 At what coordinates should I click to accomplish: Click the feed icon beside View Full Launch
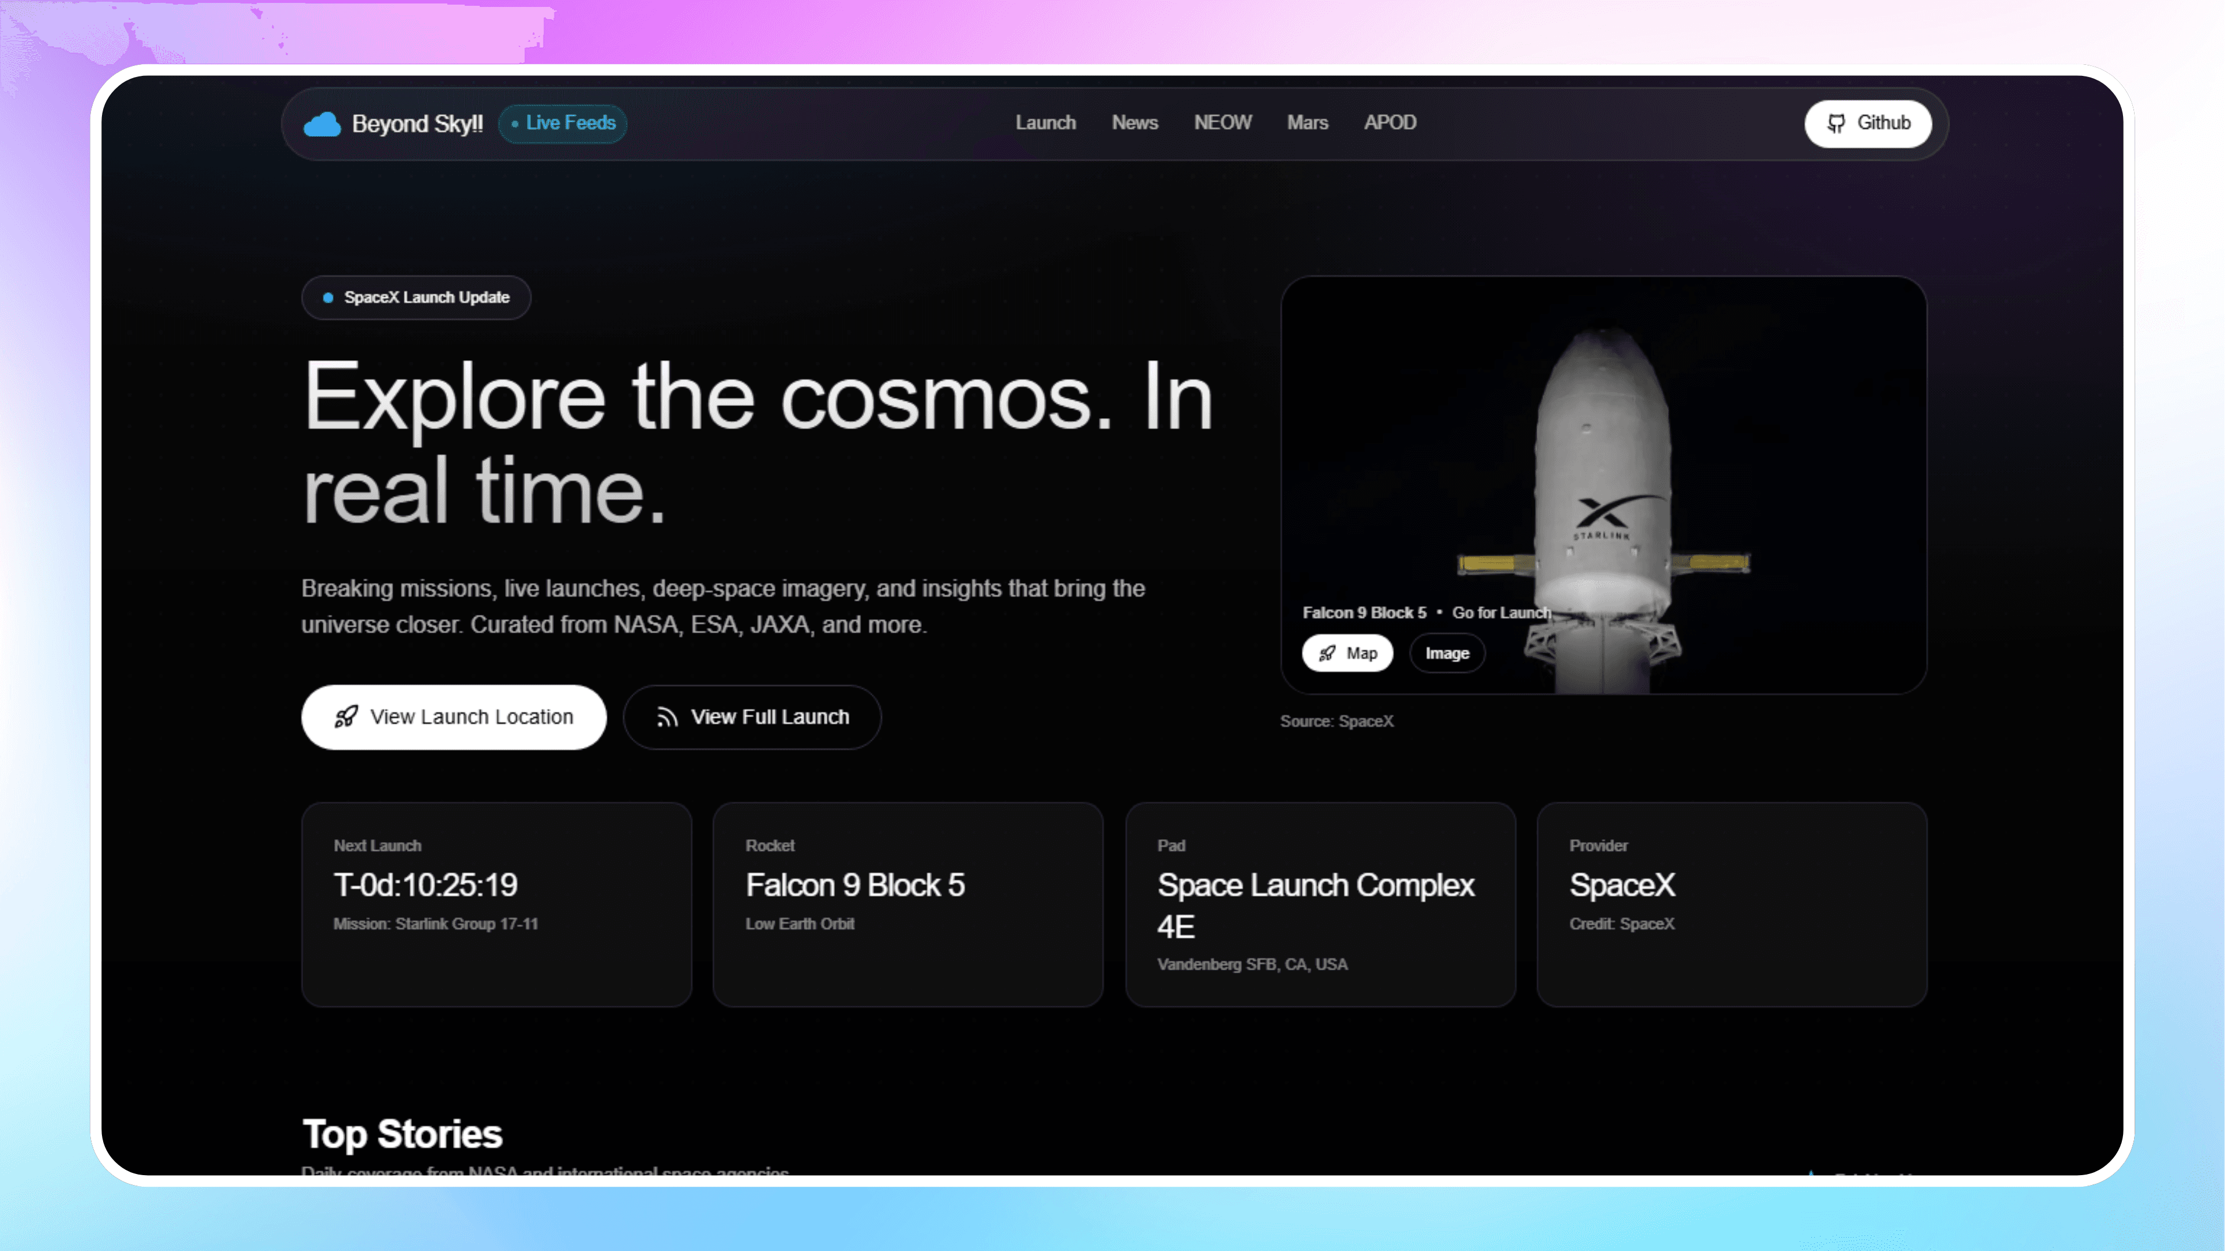667,718
